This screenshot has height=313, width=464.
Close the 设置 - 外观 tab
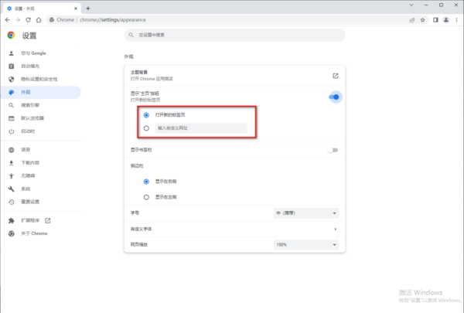[x=76, y=9]
